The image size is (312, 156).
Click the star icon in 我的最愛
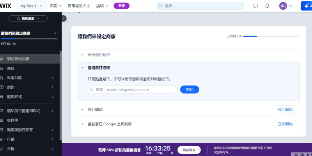click(x=19, y=18)
